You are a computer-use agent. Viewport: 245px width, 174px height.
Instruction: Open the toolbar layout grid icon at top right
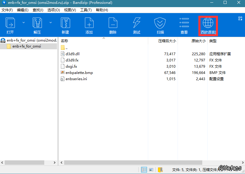click(x=240, y=18)
